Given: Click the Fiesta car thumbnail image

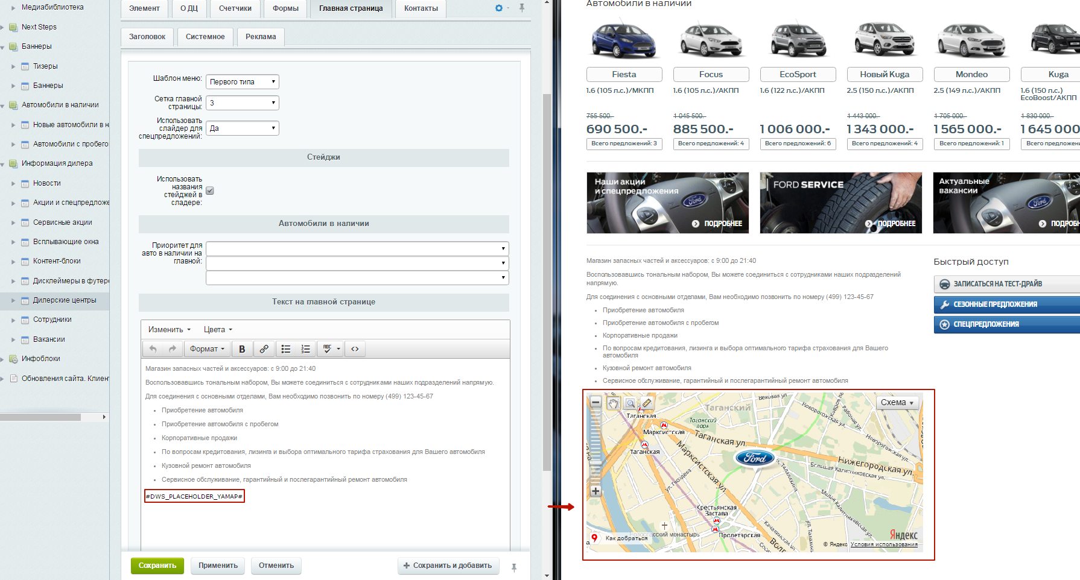Looking at the screenshot, I should click(624, 40).
